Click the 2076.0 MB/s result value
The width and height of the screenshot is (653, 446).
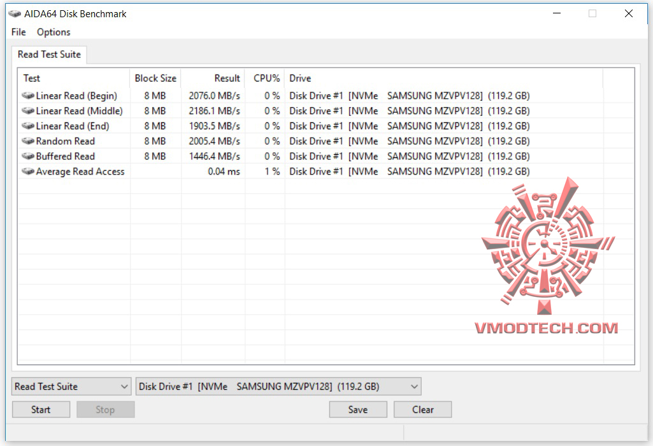pyautogui.click(x=215, y=96)
